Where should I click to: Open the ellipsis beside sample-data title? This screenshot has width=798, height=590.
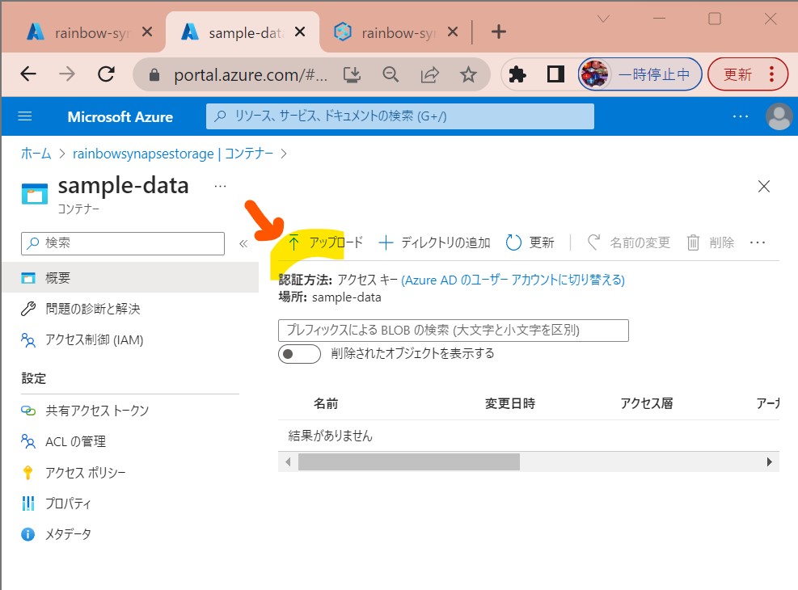pyautogui.click(x=221, y=186)
